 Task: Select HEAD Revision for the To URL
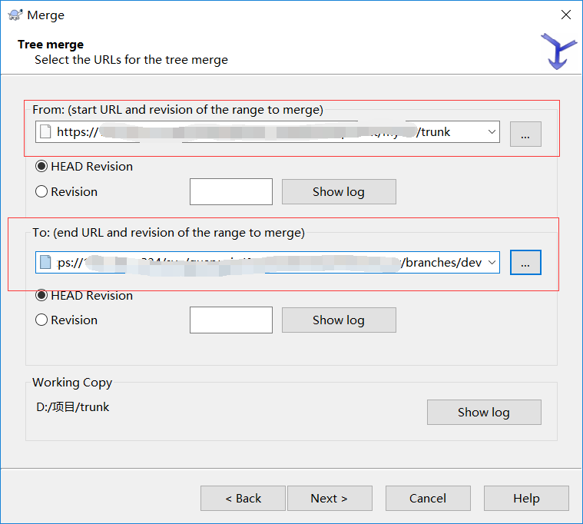pos(41,295)
